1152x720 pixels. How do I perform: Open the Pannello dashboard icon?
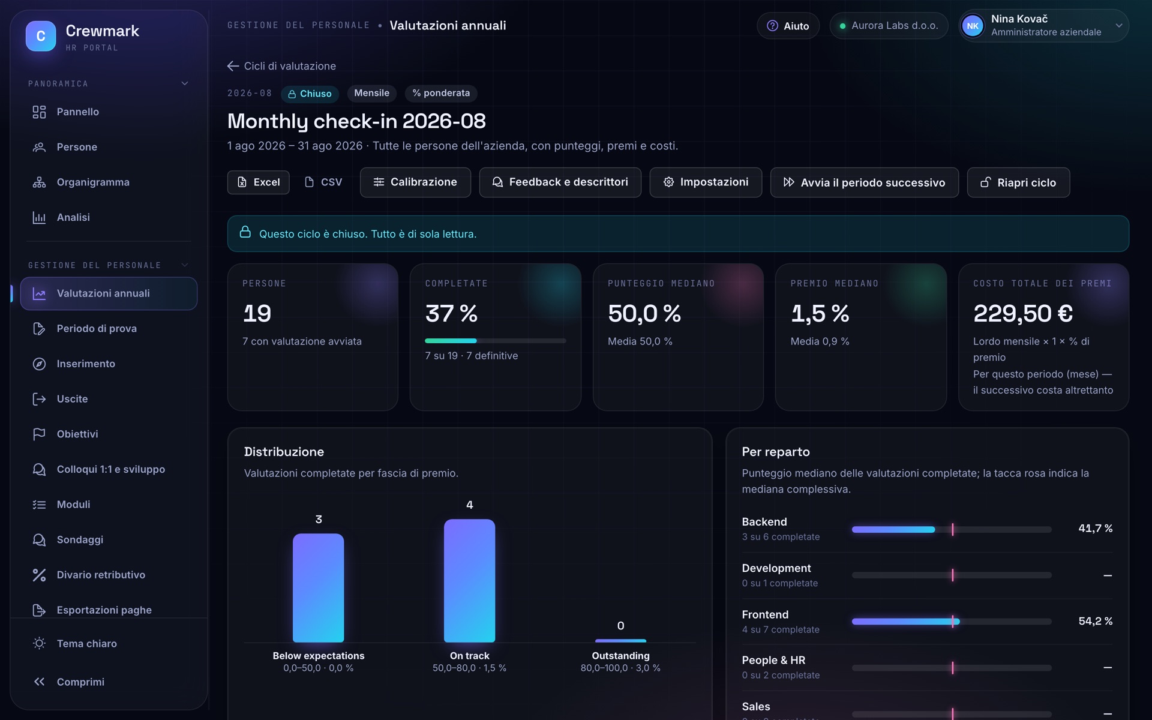(39, 112)
